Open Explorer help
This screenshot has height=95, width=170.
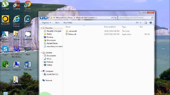(151, 23)
